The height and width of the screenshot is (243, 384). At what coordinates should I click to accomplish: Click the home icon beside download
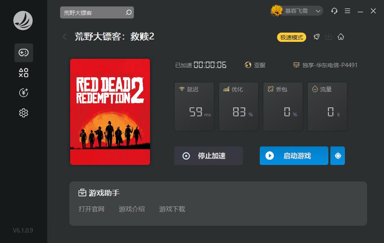(341, 37)
